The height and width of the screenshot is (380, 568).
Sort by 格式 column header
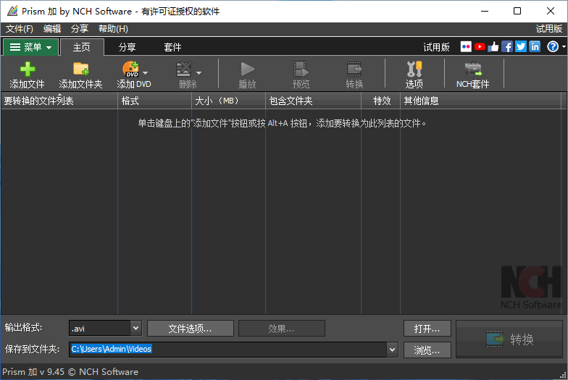(155, 101)
